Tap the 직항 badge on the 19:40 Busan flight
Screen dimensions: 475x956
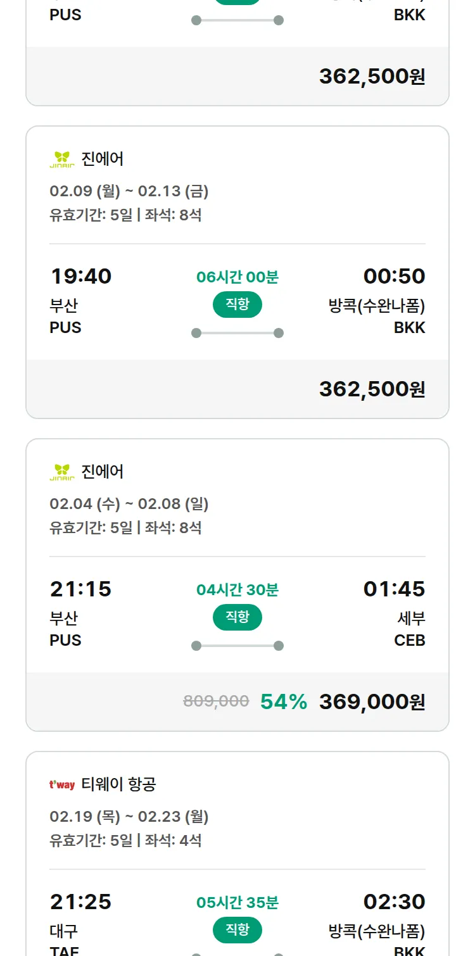237,305
